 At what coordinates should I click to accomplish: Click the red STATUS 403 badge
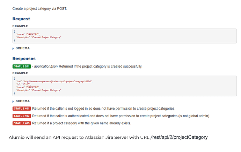tap(22, 116)
